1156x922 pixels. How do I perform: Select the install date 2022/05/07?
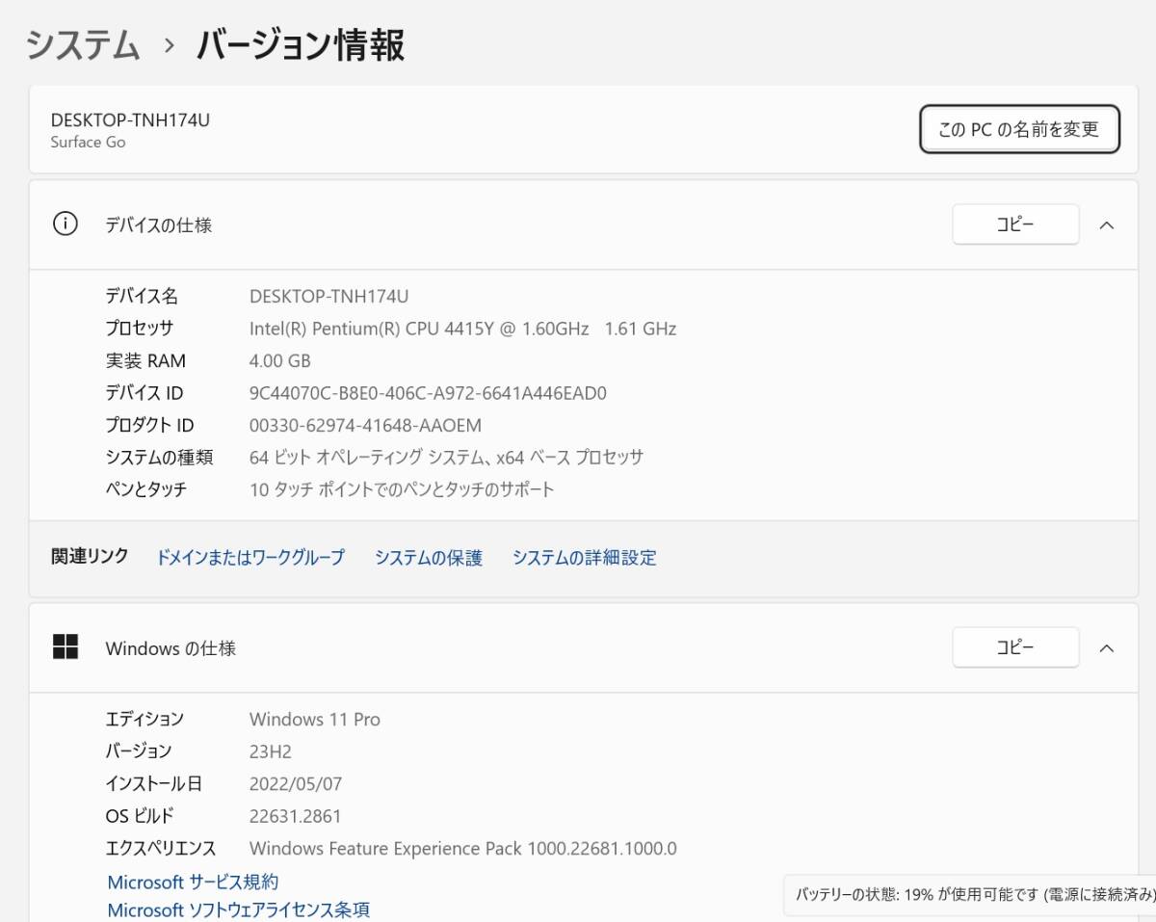296,784
